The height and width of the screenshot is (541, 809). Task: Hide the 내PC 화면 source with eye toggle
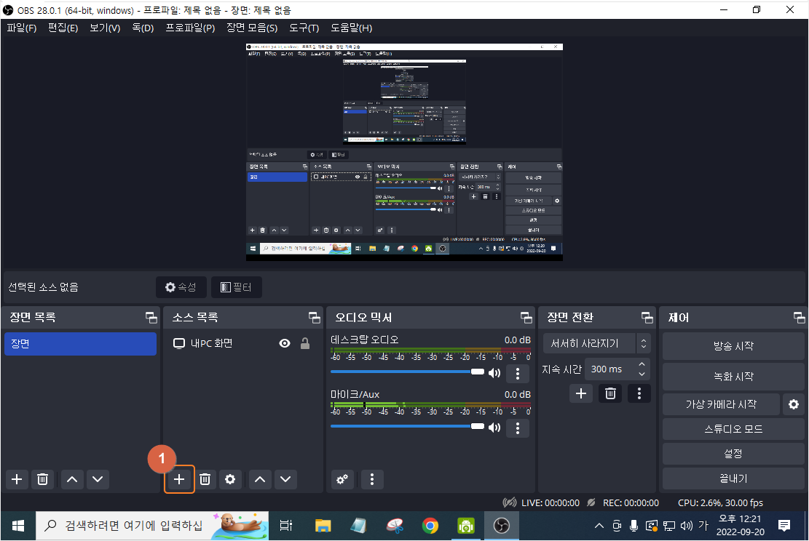(285, 343)
